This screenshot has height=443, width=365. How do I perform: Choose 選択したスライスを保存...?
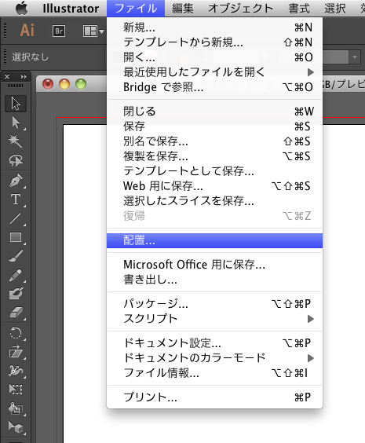(x=214, y=201)
